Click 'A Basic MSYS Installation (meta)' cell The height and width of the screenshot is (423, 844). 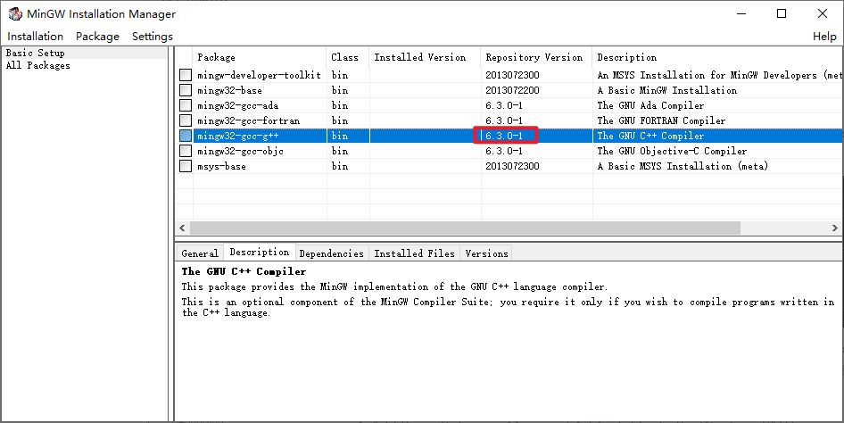(683, 166)
